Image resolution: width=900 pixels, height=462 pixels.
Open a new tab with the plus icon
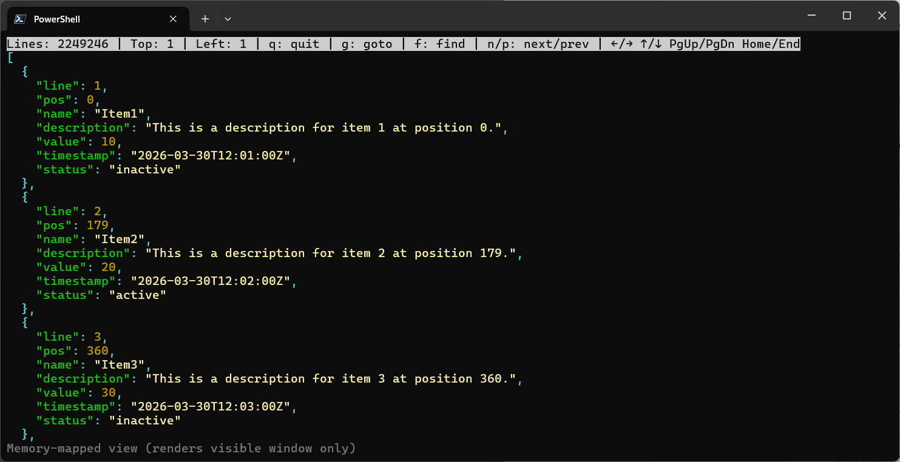pyautogui.click(x=205, y=19)
